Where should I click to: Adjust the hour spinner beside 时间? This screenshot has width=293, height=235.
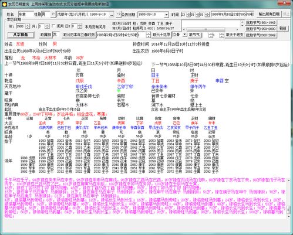188,15
